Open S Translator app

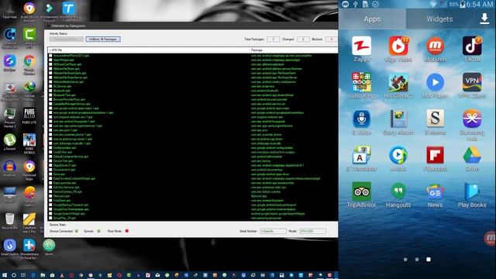coord(361,155)
